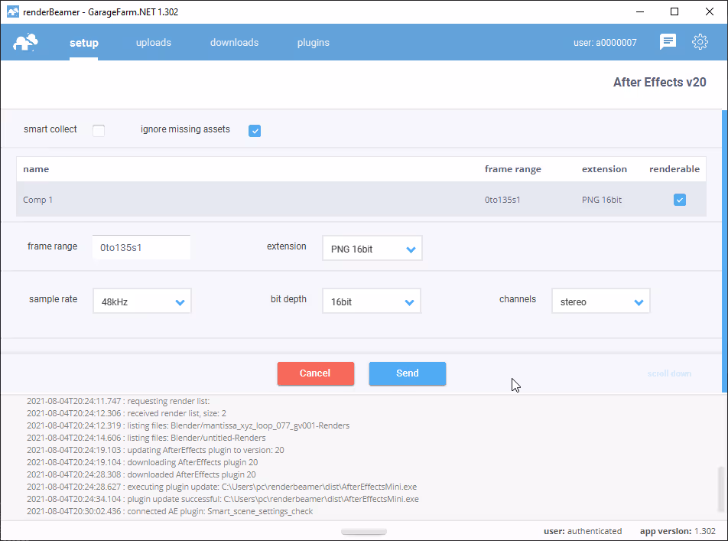The height and width of the screenshot is (541, 728).
Task: Click the blue vertical scrollbar of setup panel
Action: pyautogui.click(x=725, y=251)
